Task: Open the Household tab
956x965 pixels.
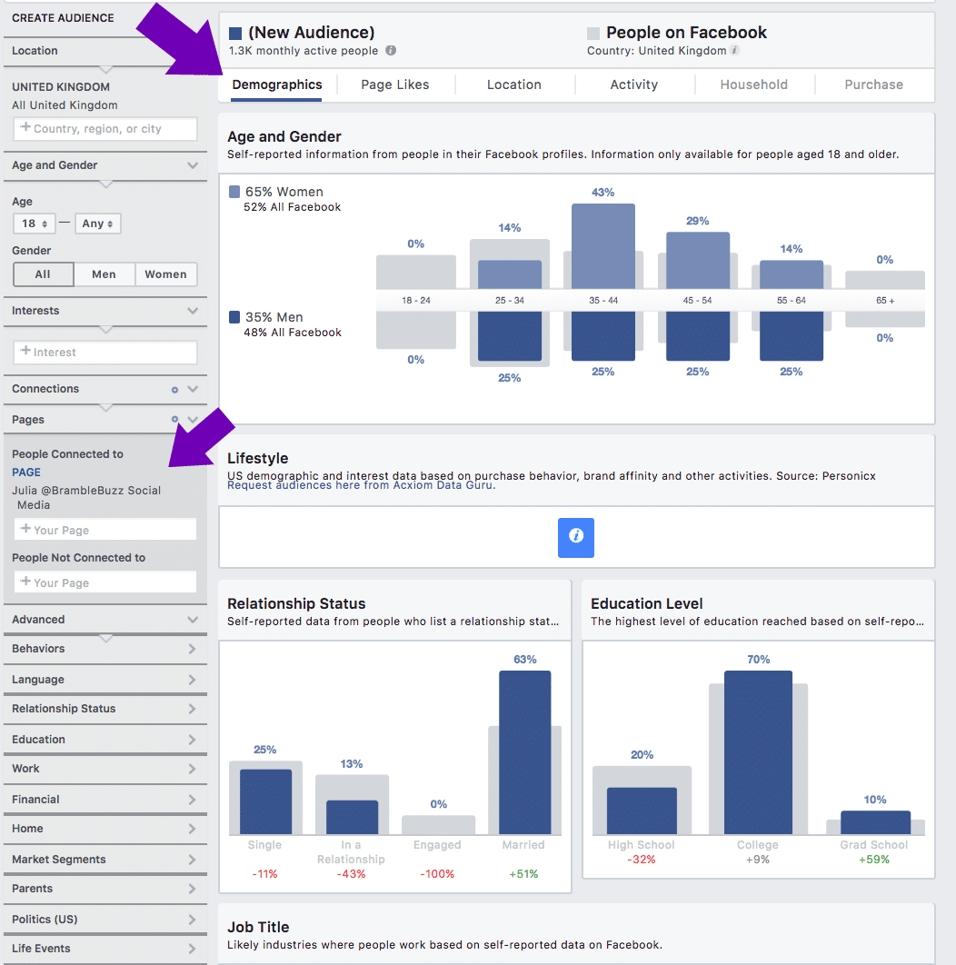Action: pyautogui.click(x=754, y=85)
